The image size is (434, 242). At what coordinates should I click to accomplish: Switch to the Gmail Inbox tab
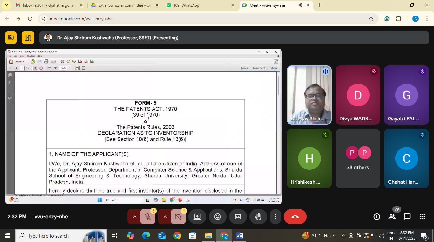[49, 5]
